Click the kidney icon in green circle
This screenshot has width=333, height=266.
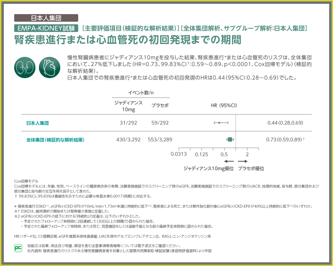[x=24, y=66]
